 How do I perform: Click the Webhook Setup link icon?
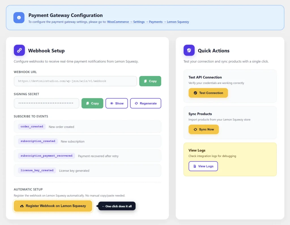[x=19, y=50]
